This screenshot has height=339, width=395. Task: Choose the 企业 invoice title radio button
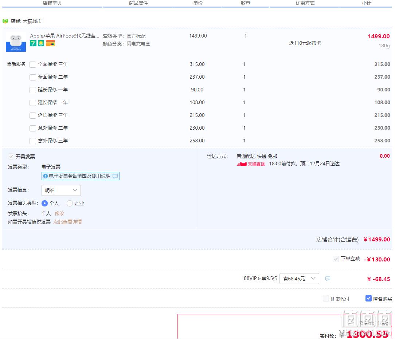(x=70, y=203)
